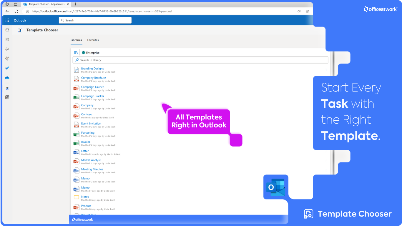Screen dimensions: 402x226
Task: Open the Campaign Tracker template
Action: click(x=93, y=96)
